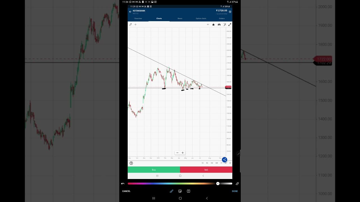The height and width of the screenshot is (202, 360).
Task: Tap the home icon under the Buy/Sell buttons
Action: 180,176
